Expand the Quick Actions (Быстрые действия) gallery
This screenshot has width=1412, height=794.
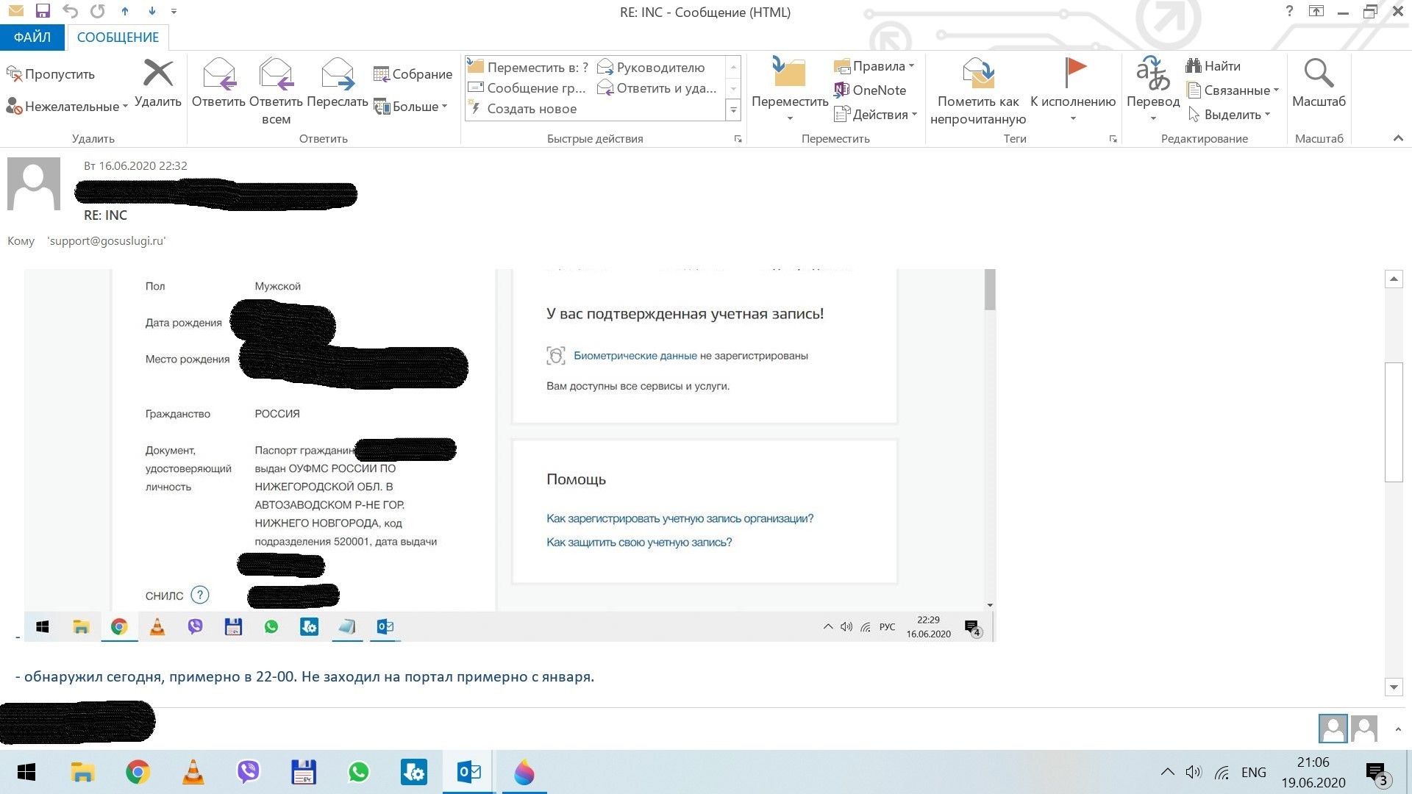tap(733, 110)
